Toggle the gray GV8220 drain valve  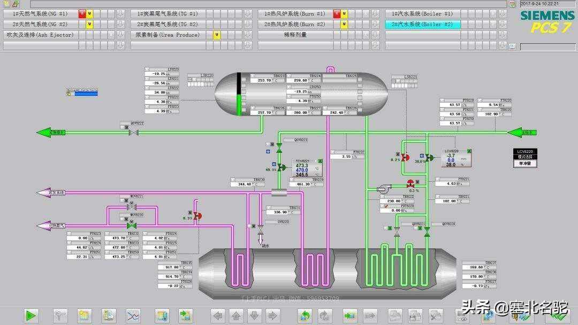tap(261, 228)
